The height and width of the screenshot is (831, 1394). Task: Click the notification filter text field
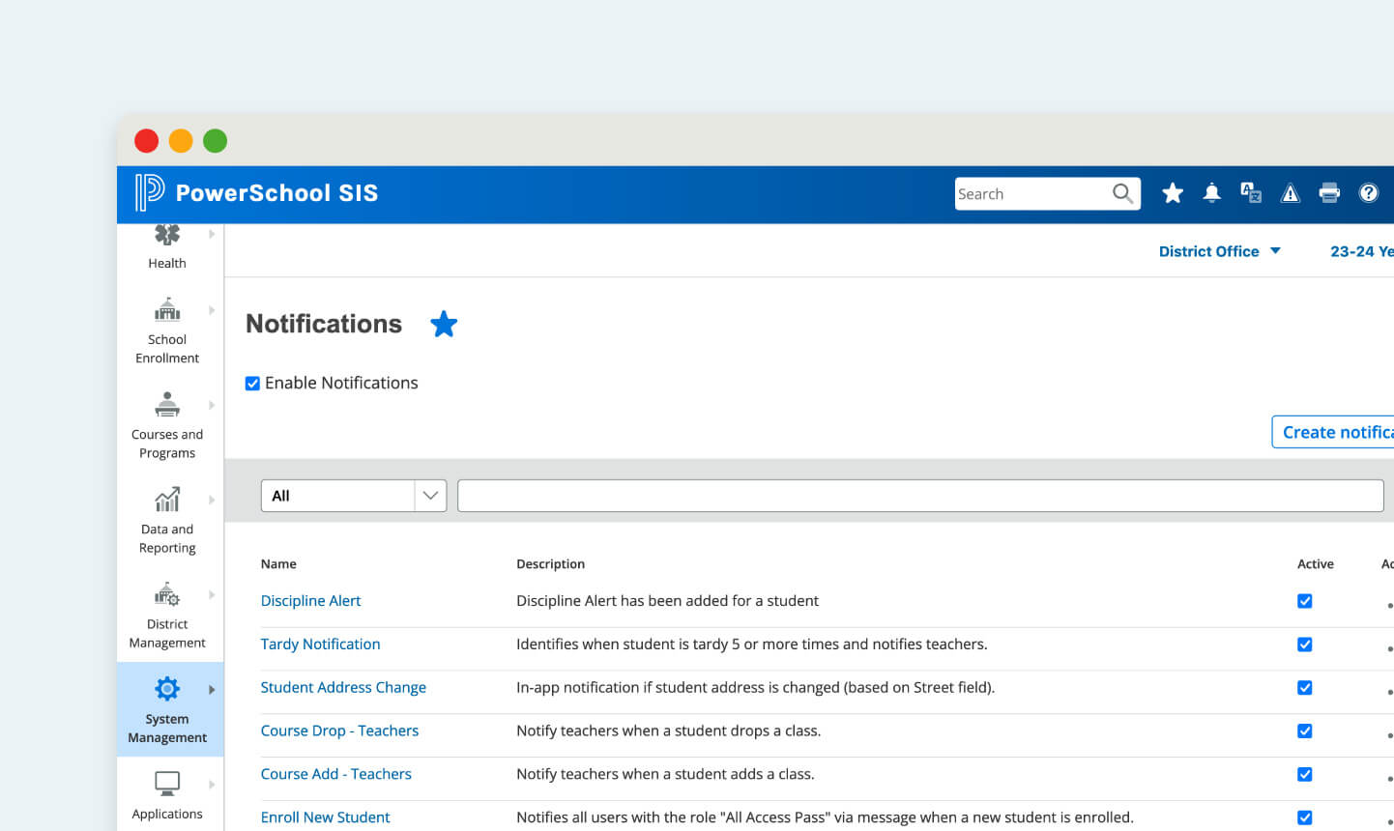tap(918, 496)
